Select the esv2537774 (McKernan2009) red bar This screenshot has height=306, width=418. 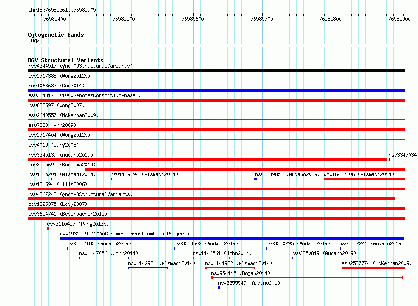(x=373, y=268)
